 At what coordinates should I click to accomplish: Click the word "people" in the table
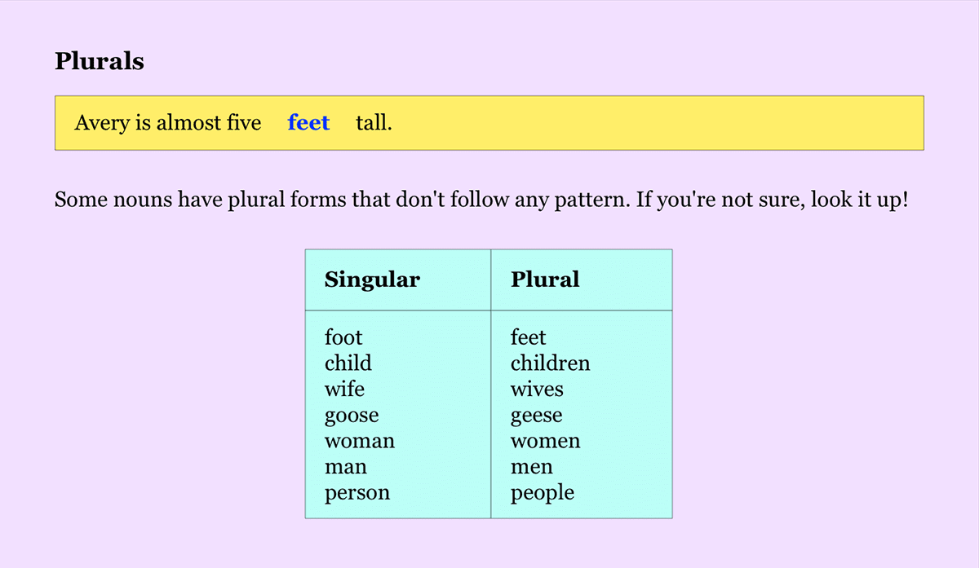click(x=542, y=493)
